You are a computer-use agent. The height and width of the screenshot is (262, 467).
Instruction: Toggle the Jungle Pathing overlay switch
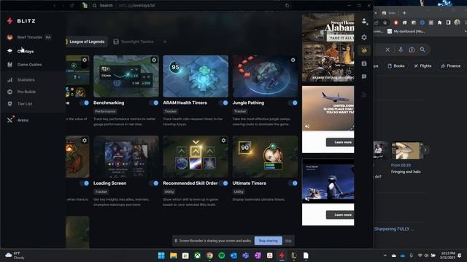(x=293, y=103)
